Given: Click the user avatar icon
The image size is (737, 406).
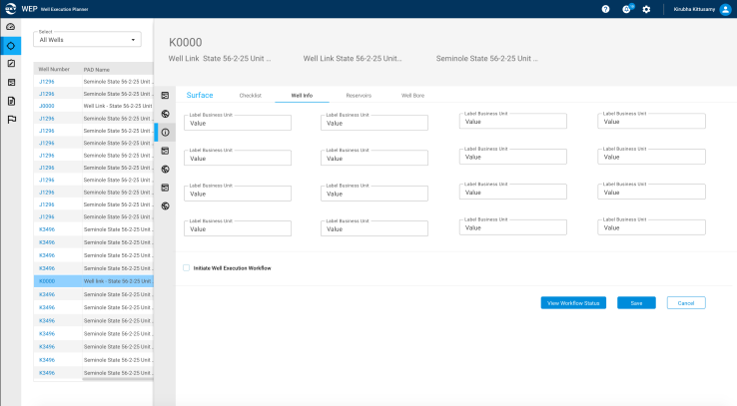Looking at the screenshot, I should pos(725,9).
